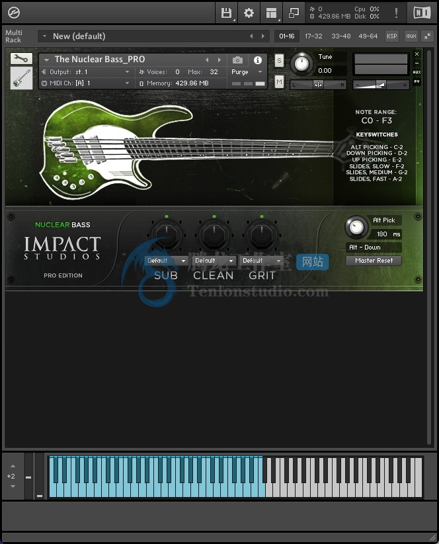Image resolution: width=439 pixels, height=544 pixels.
Task: Click the Max voices 32 field
Action: click(214, 72)
